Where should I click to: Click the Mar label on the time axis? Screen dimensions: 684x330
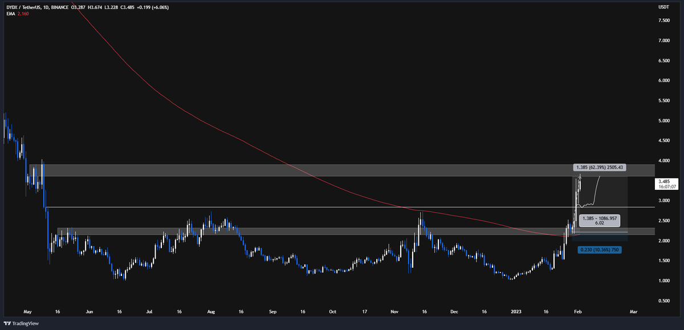[633, 312]
